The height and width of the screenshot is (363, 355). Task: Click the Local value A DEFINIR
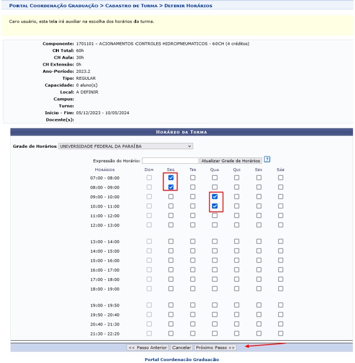(87, 92)
